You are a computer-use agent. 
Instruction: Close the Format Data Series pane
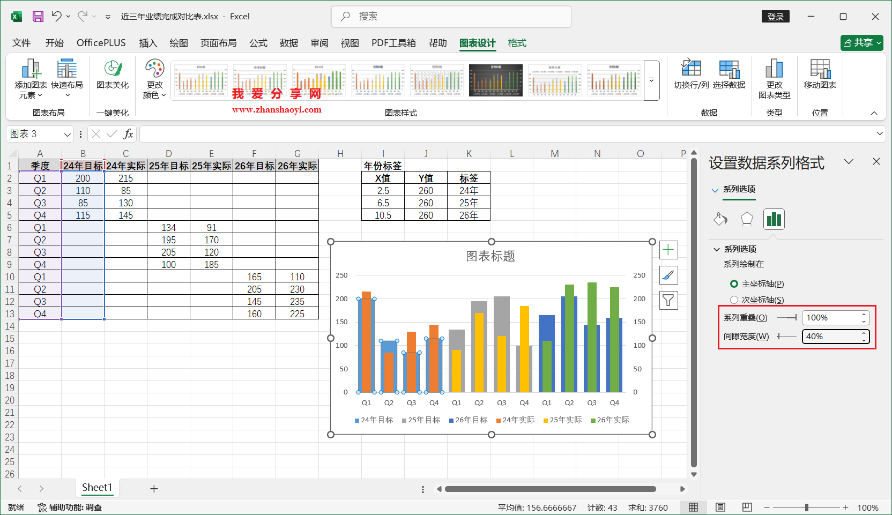[876, 161]
